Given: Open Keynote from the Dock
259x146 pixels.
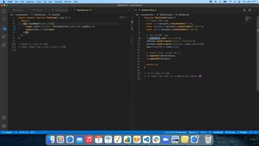Looking at the screenshot, I should pyautogui.click(x=108, y=140).
